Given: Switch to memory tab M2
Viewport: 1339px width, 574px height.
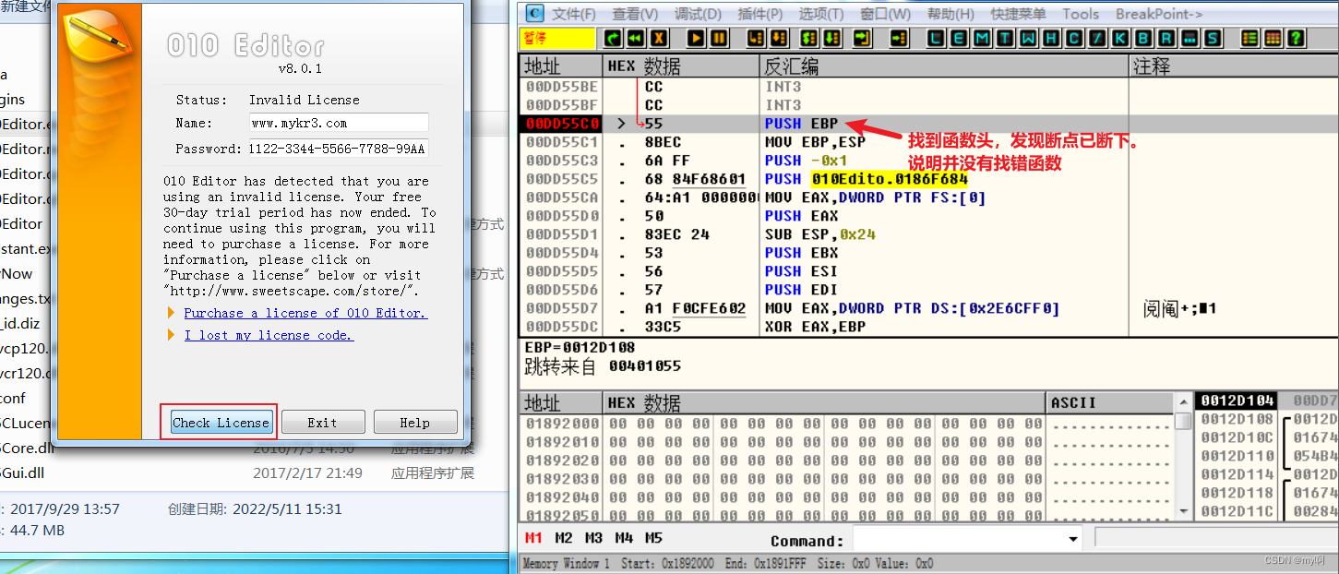Looking at the screenshot, I should (x=564, y=538).
